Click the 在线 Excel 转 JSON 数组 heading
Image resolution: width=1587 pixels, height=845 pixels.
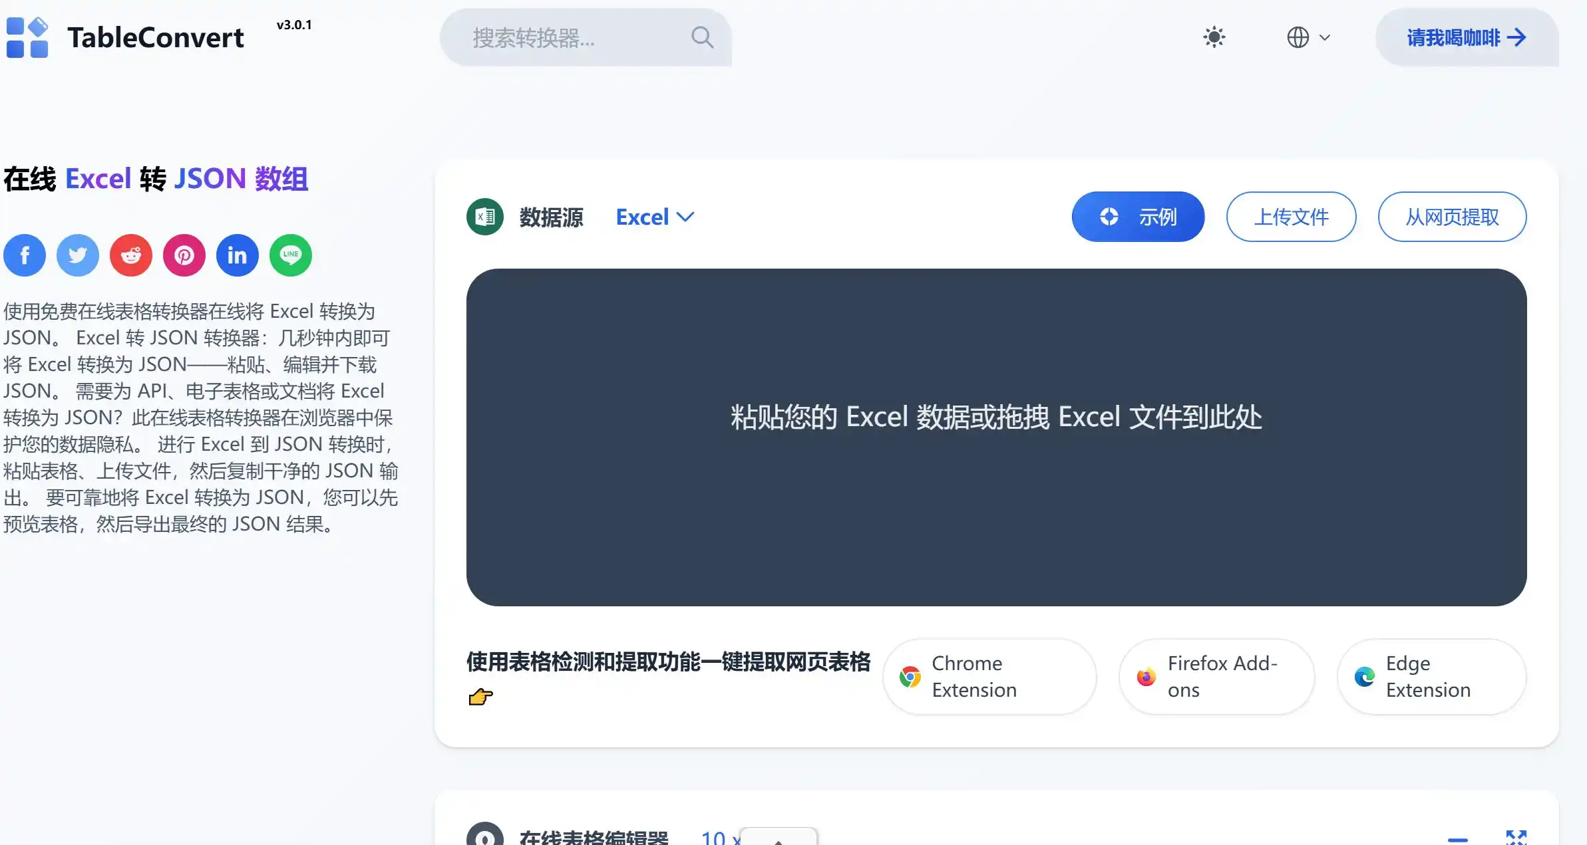(x=156, y=180)
